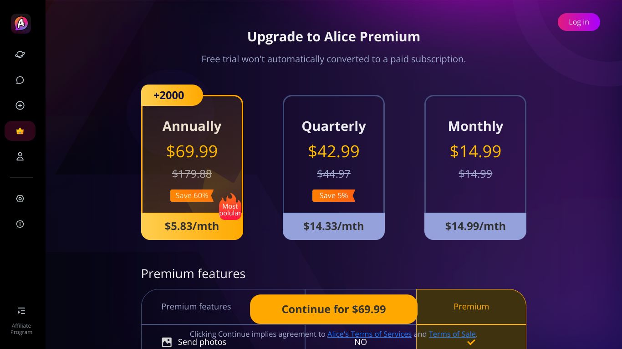Open the chat bubble icon in sidebar
Viewport: 622px width, 349px height.
pos(20,80)
